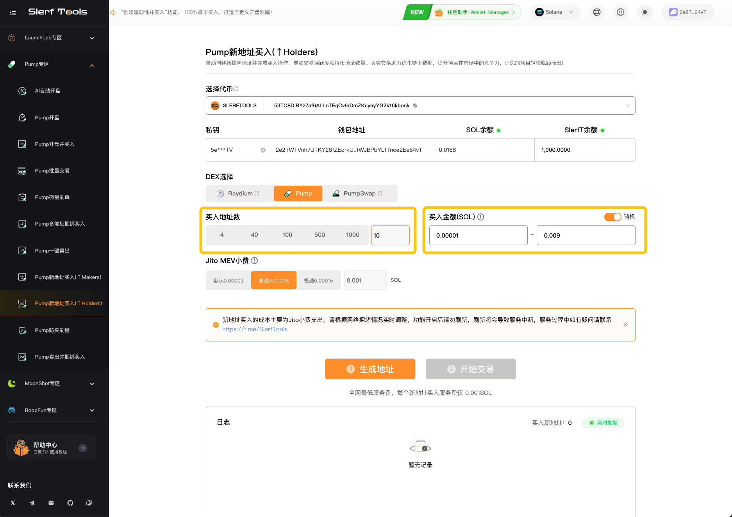This screenshot has width=732, height=517.
Task: Toggle the 随机 random amount switch
Action: point(612,217)
